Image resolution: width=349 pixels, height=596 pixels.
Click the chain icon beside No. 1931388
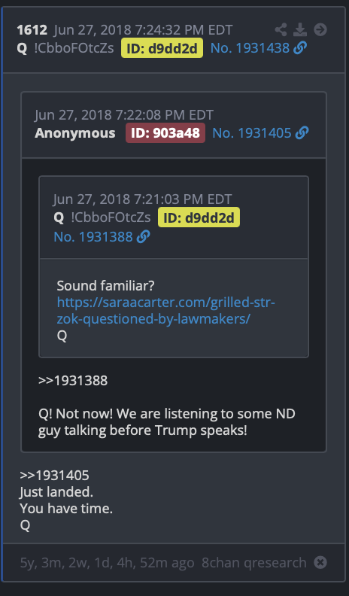pos(143,236)
